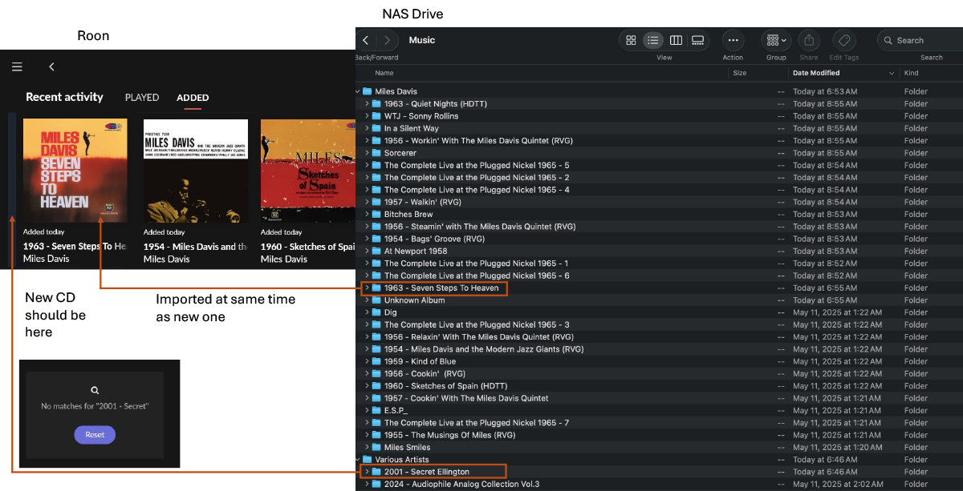Open the Finder Action ellipsis menu
963x491 pixels.
(733, 40)
